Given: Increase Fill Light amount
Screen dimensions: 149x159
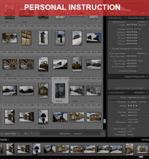Looking at the screenshot, I should [x=135, y=38].
